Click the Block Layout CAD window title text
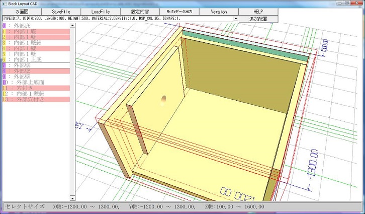 coord(23,4)
